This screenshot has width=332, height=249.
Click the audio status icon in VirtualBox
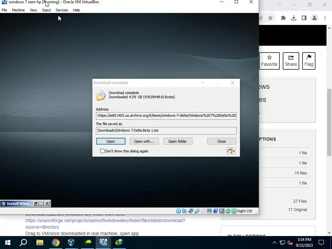pyautogui.click(x=184, y=211)
